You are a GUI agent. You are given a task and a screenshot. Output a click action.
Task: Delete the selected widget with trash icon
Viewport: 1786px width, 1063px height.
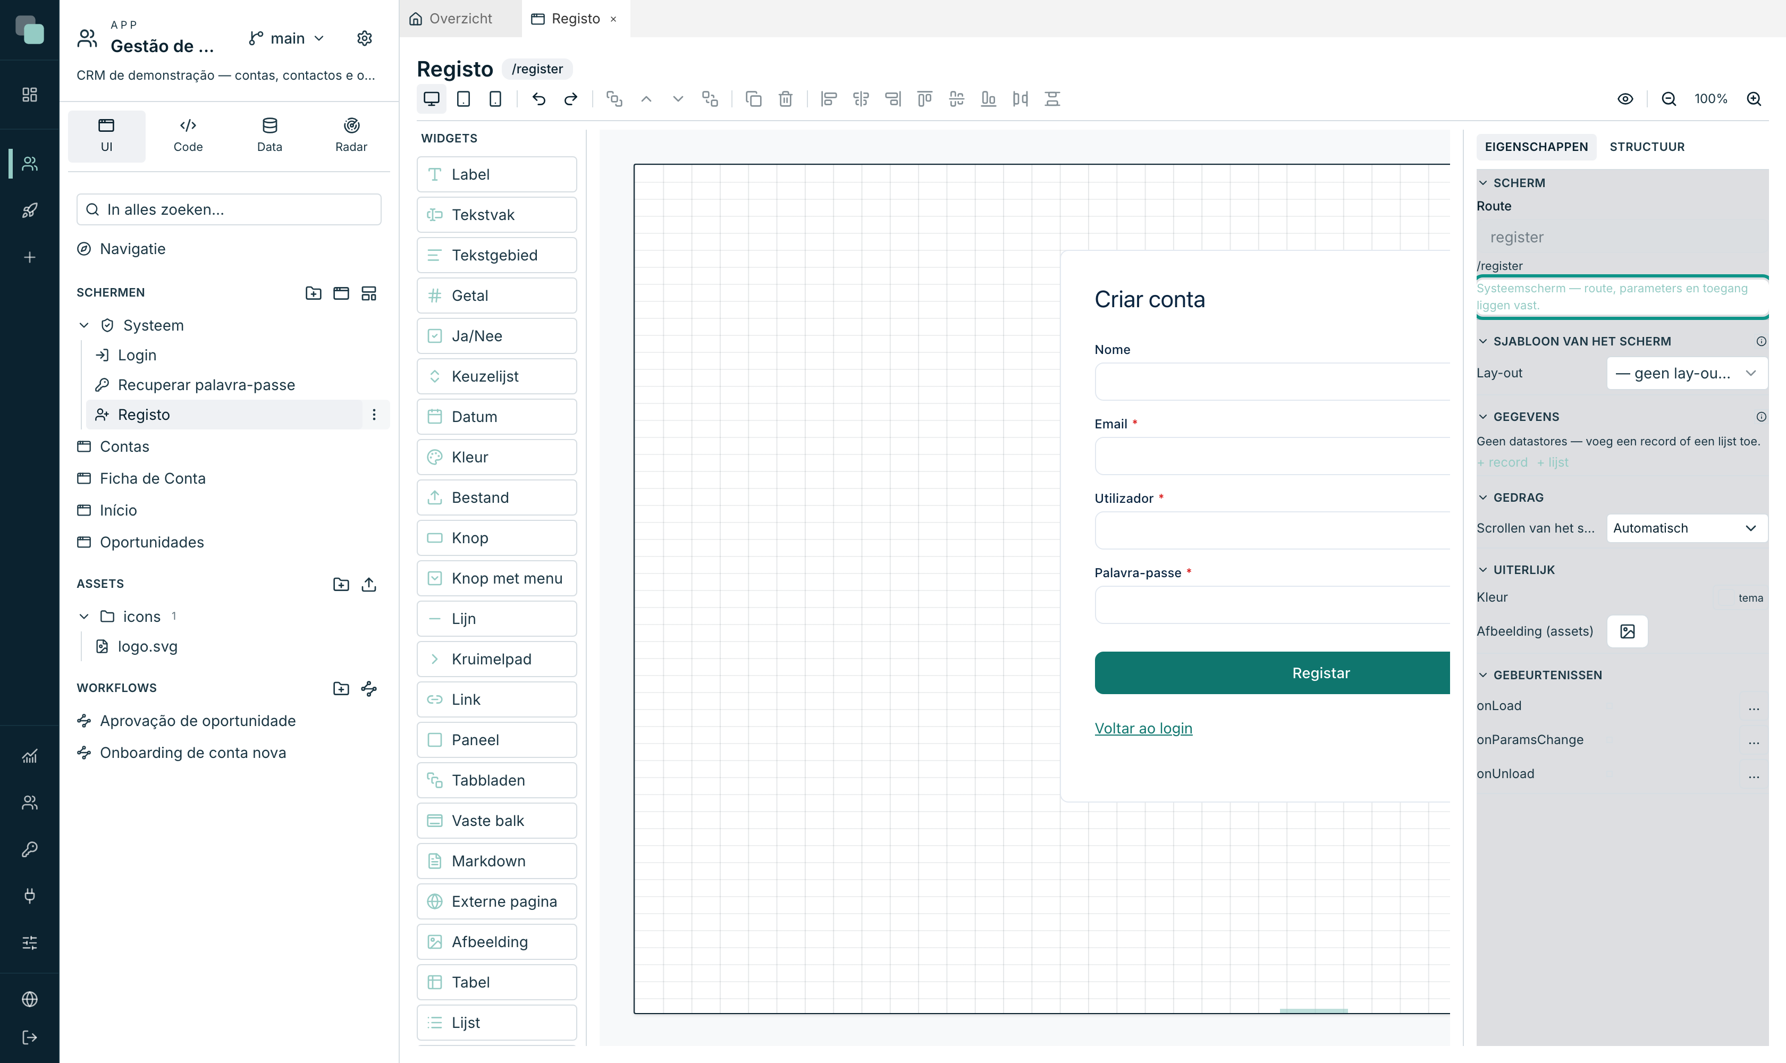[786, 99]
